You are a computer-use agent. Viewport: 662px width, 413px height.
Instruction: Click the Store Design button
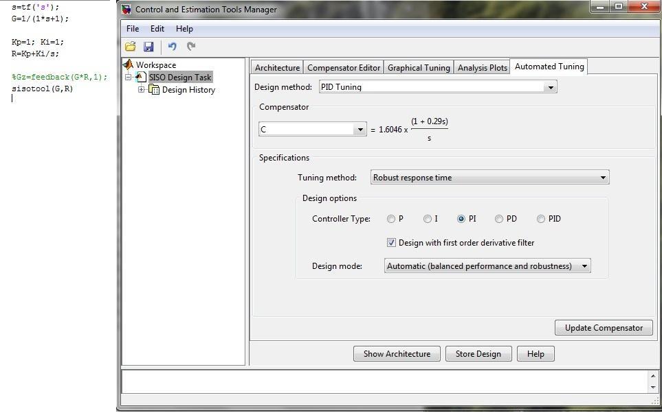(x=478, y=354)
